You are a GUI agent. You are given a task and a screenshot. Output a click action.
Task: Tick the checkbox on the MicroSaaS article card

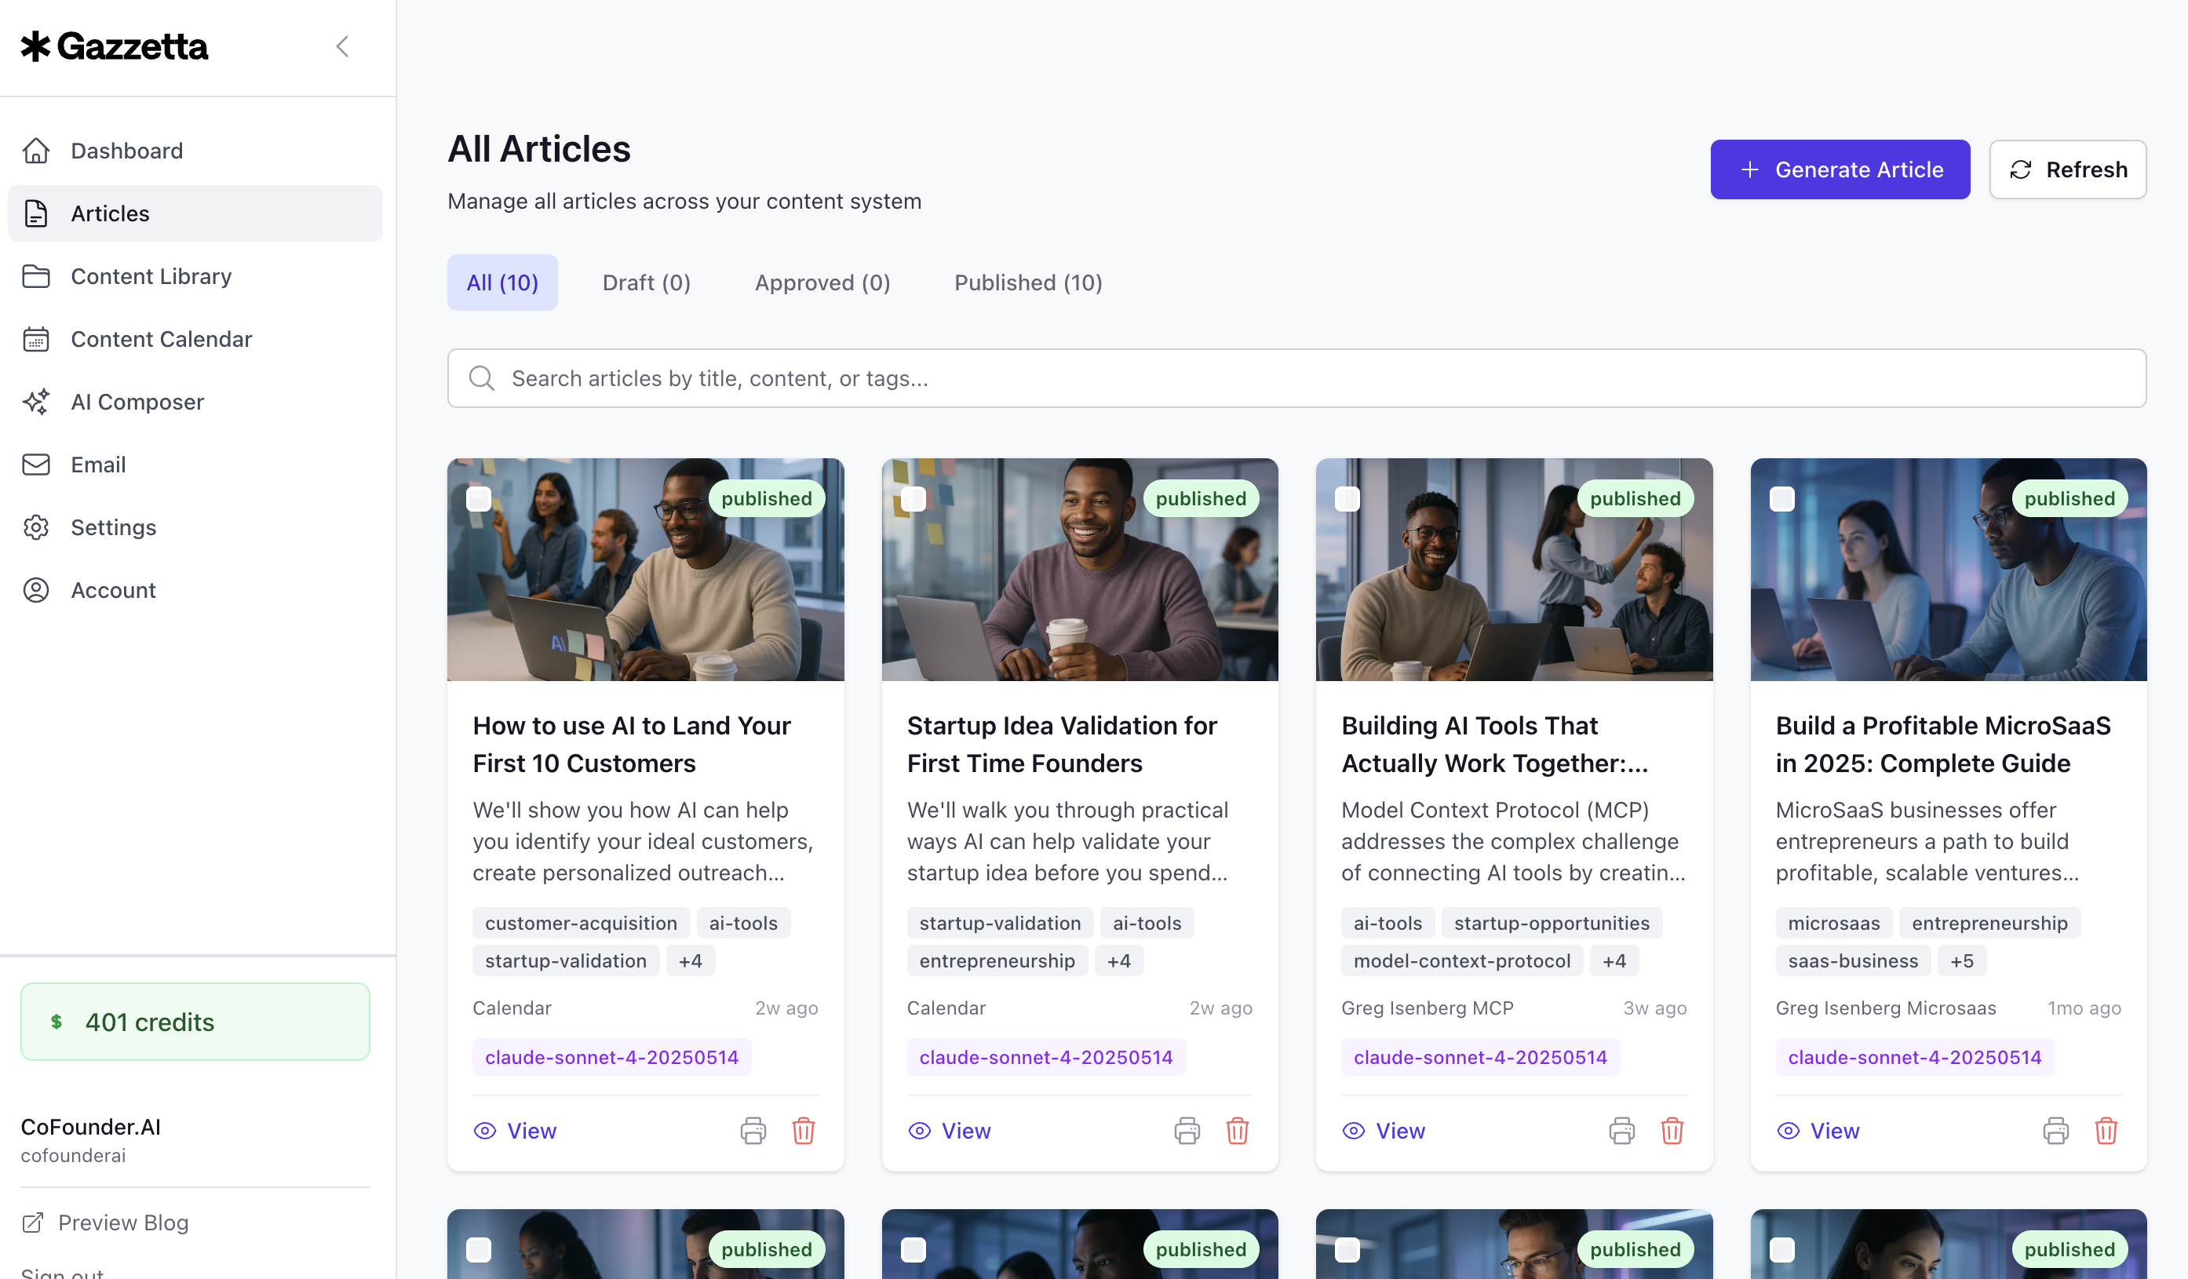click(x=1782, y=497)
